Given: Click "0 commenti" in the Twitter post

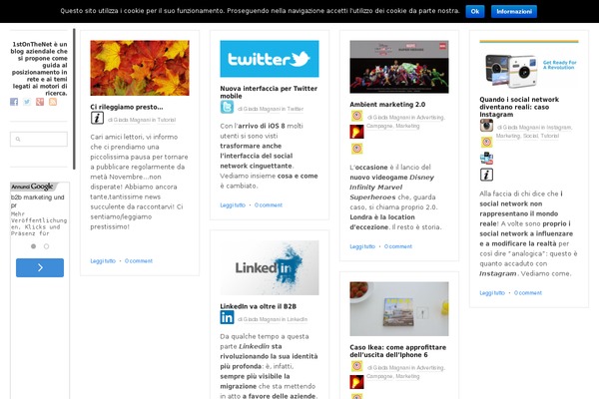Looking at the screenshot, I should 269,205.
